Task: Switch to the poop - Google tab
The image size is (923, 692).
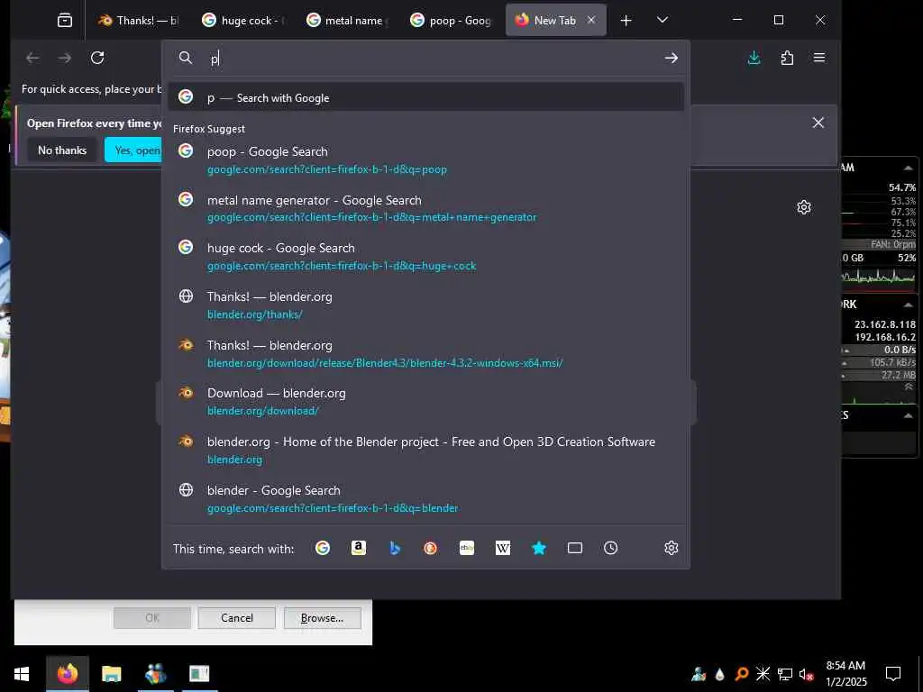Action: (452, 21)
